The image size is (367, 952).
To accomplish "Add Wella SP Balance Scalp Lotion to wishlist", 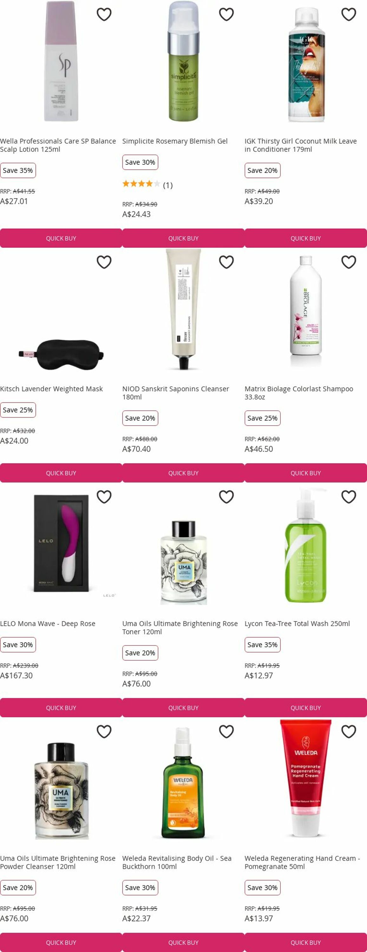I will [104, 14].
